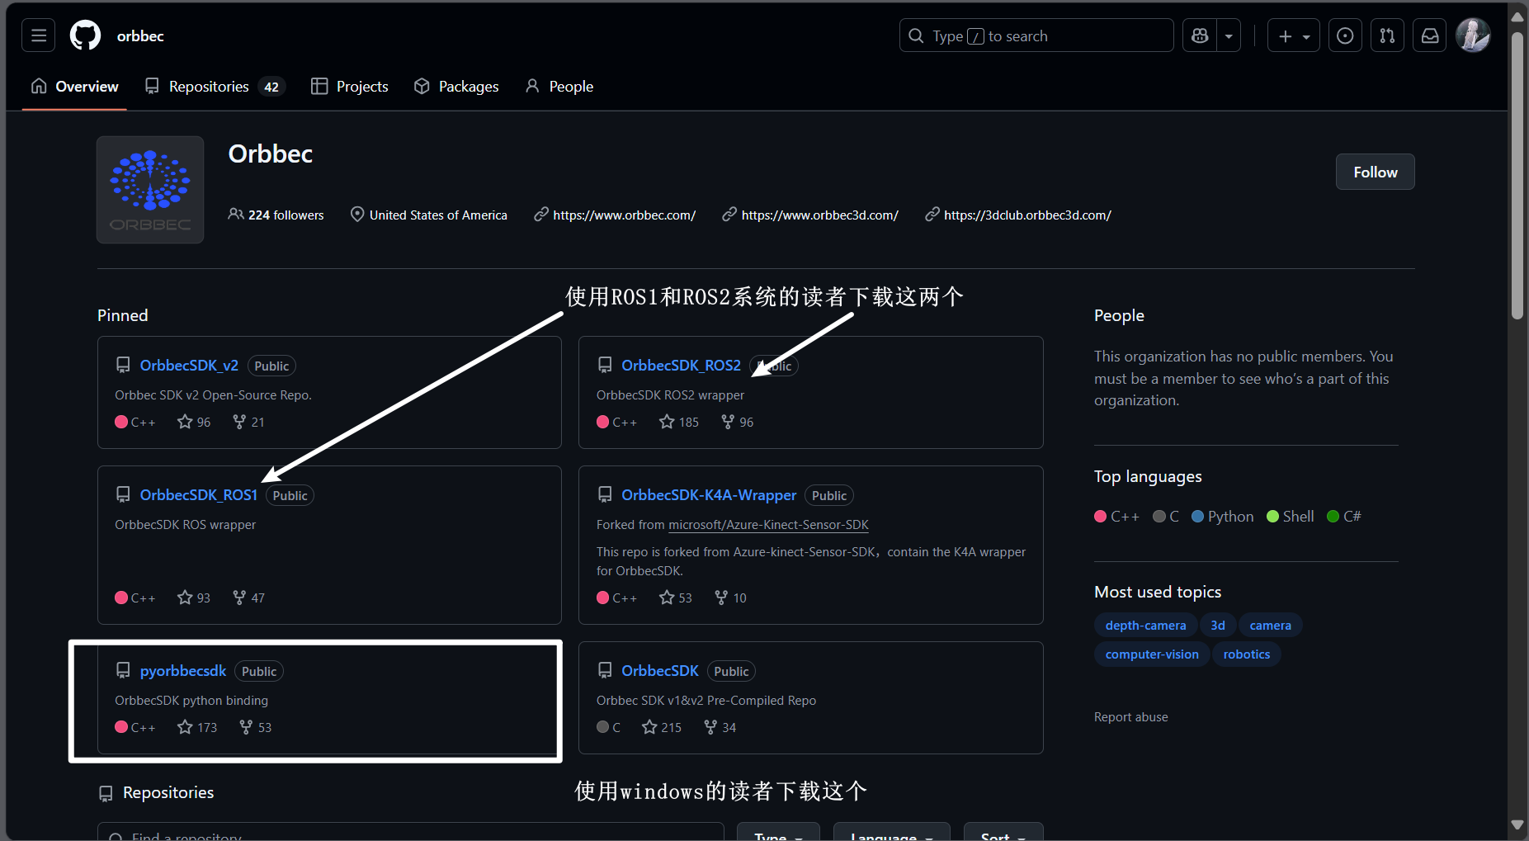Open the People tab
This screenshot has width=1529, height=841.
pos(571,86)
